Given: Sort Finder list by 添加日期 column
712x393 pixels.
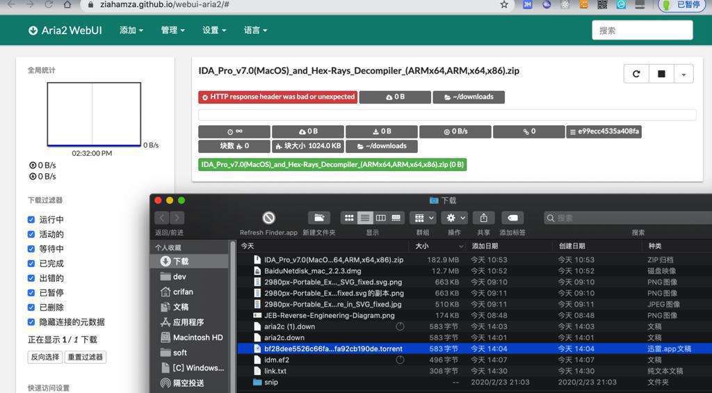Looking at the screenshot, I should (511, 246).
